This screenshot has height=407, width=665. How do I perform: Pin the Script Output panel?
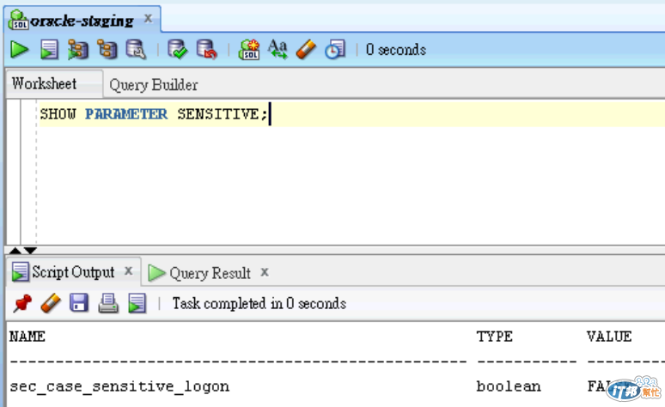click(22, 304)
